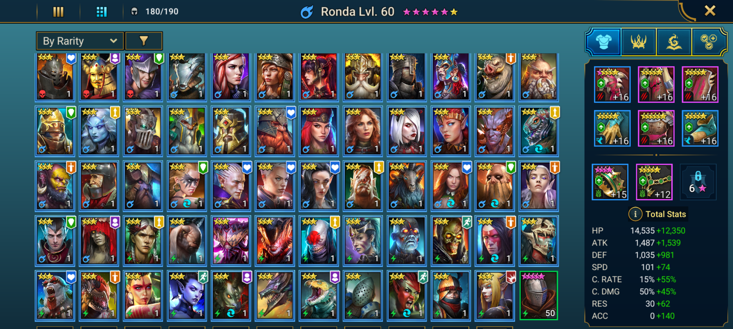Select the golden gloves +16 artifact
This screenshot has height=329, width=733.
[612, 128]
